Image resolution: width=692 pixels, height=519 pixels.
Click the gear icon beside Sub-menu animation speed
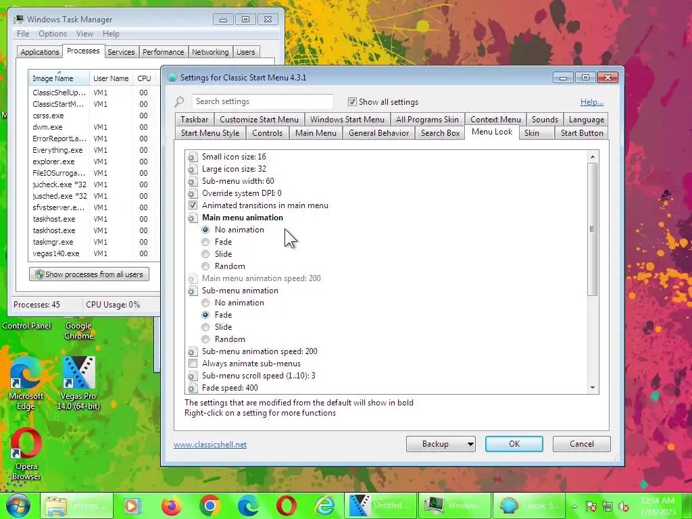[193, 351]
